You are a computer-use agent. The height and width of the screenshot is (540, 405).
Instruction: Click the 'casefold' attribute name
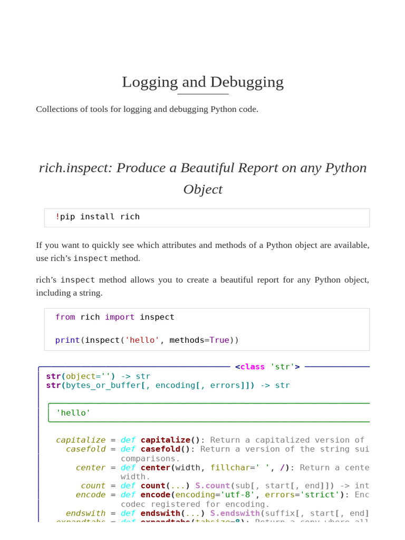[86, 449]
